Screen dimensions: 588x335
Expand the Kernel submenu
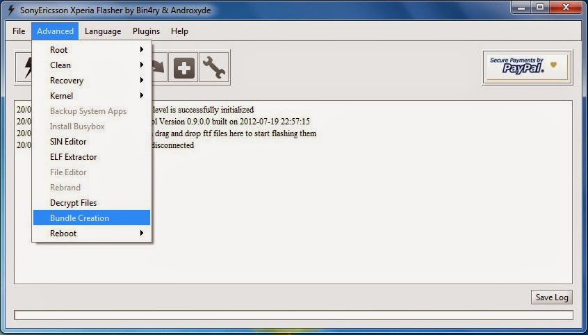click(92, 96)
